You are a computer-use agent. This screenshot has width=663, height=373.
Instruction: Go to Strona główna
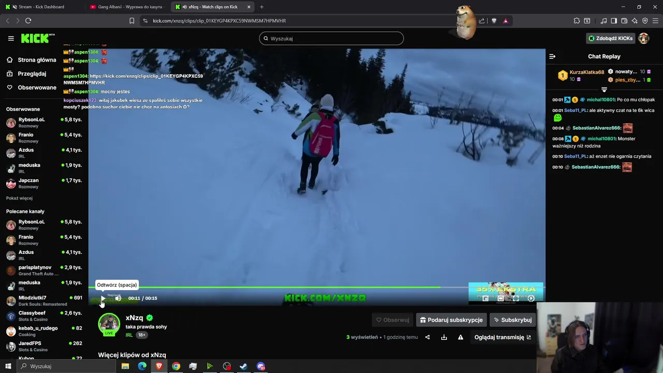[32, 60]
